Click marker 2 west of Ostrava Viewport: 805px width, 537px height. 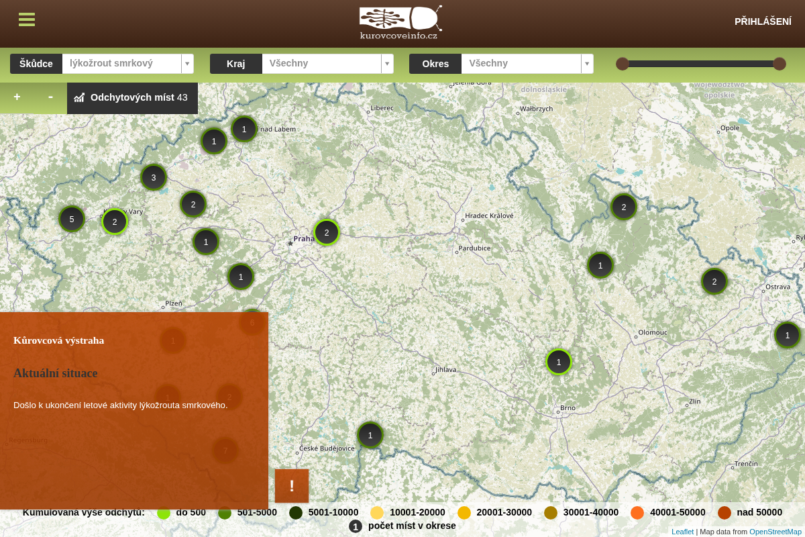click(714, 281)
